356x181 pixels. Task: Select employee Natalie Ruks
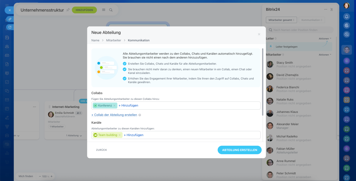click(299, 101)
